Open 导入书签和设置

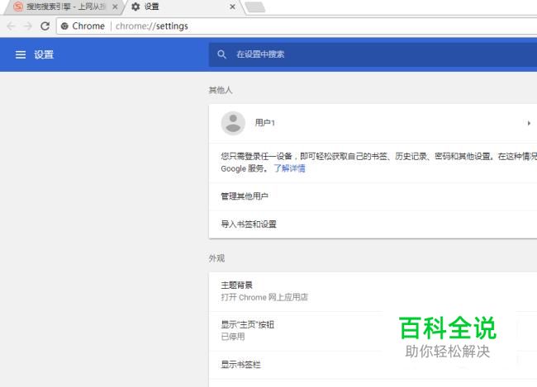[373, 224]
